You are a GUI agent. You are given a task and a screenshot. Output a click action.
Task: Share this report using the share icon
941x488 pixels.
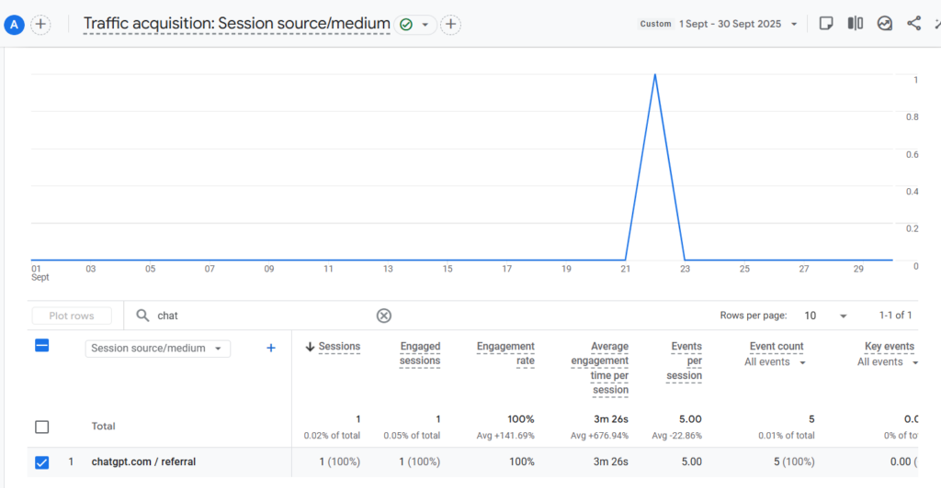point(913,23)
